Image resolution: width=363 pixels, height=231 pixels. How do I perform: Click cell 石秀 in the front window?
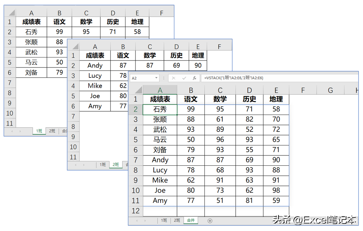(x=160, y=109)
